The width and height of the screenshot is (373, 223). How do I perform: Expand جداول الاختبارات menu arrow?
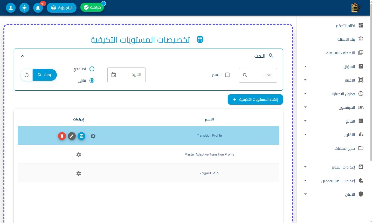click(305, 94)
